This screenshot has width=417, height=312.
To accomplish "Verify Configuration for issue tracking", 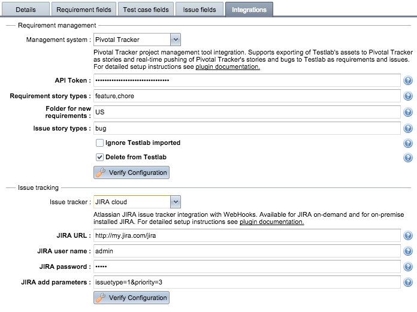I will coord(131,298).
